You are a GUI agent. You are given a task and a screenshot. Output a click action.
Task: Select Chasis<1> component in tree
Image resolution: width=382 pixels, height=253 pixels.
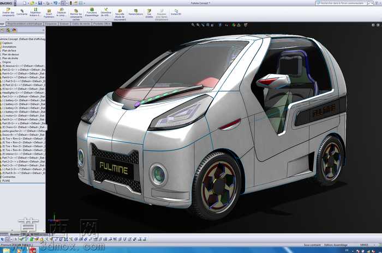tap(23, 127)
